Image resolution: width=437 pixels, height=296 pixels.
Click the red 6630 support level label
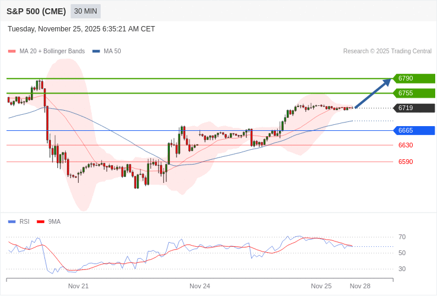click(406, 145)
